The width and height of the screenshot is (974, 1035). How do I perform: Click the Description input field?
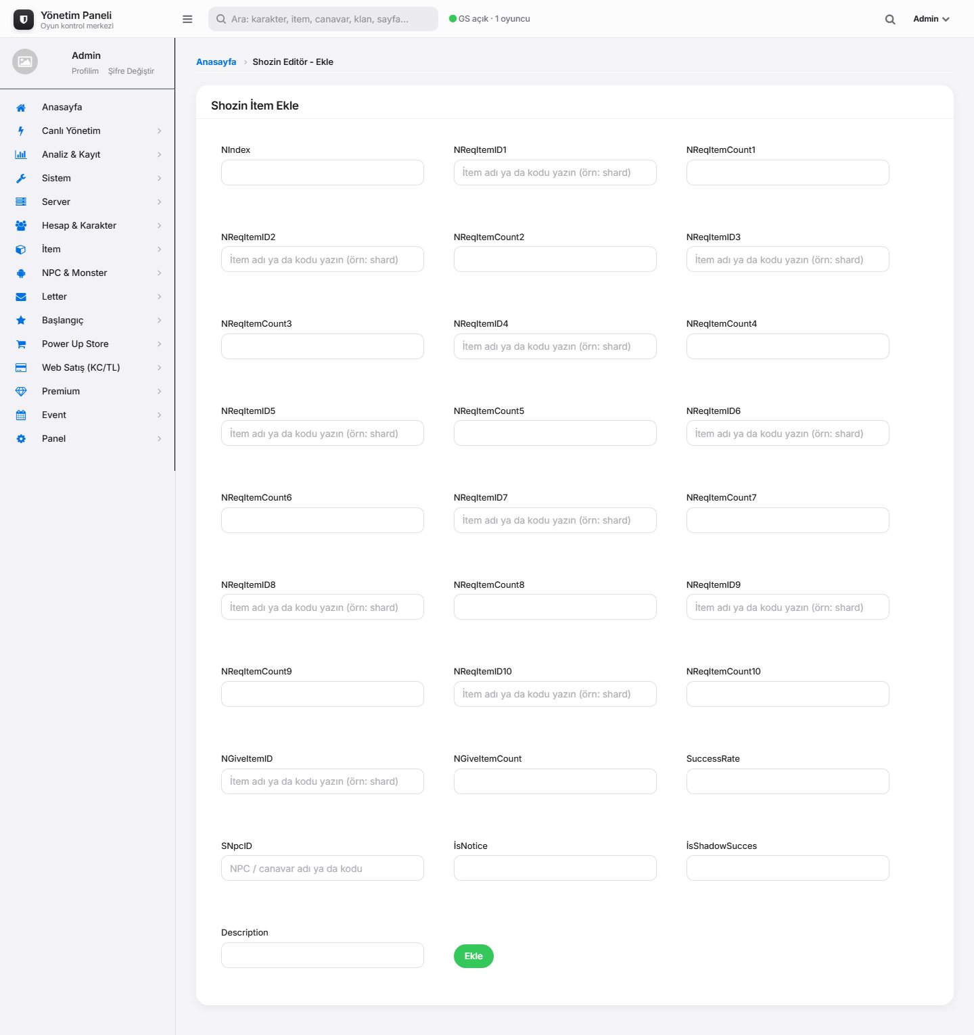(323, 955)
